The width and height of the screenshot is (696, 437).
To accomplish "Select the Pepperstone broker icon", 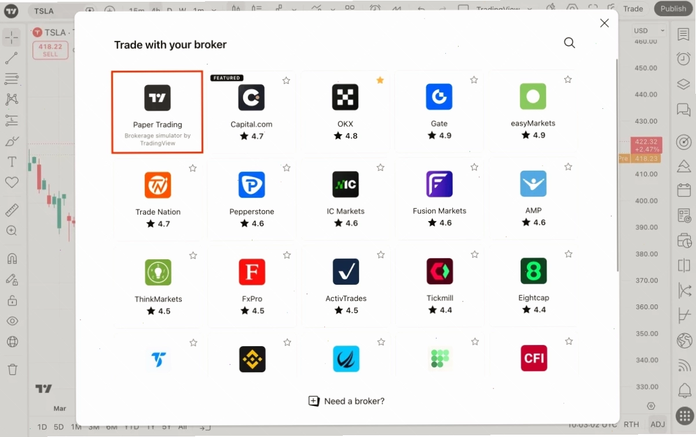I will click(252, 185).
